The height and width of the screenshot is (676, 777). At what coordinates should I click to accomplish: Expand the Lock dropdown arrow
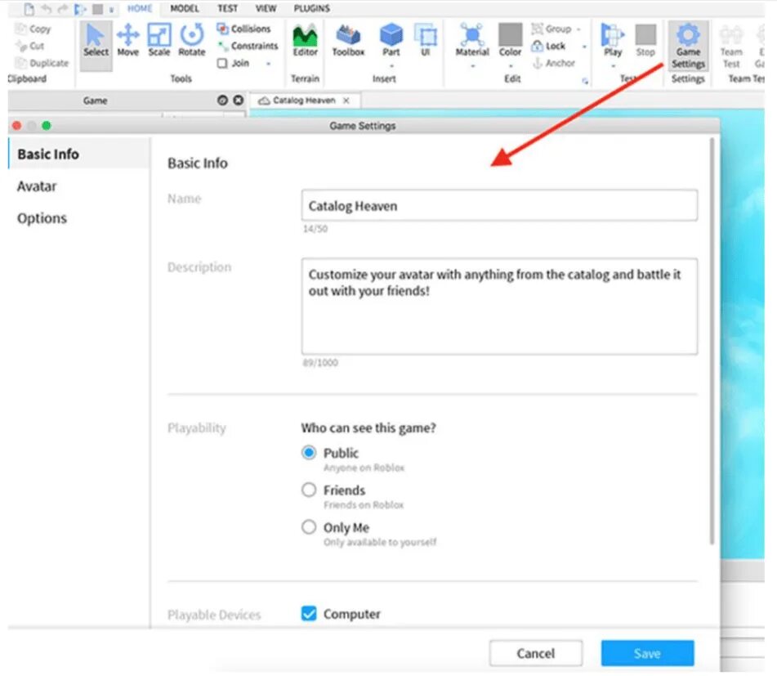coord(584,47)
